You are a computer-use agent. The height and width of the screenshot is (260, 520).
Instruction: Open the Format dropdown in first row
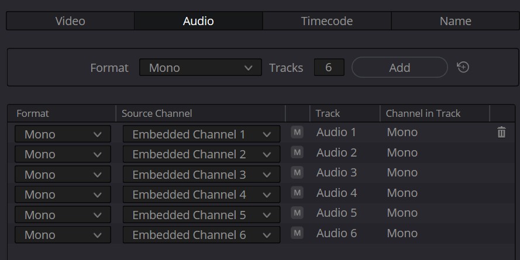(63, 134)
